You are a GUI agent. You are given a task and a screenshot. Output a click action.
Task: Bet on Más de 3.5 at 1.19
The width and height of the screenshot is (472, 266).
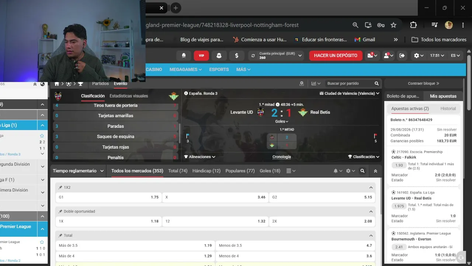(x=135, y=245)
